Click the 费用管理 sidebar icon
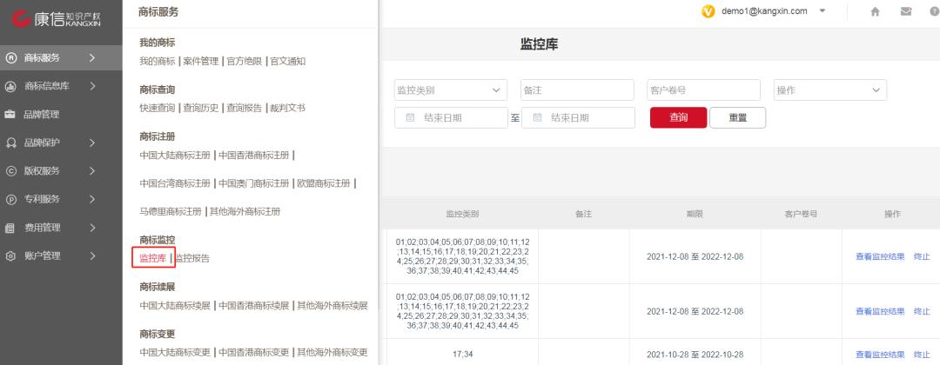Screen dimensions: 940x365 (10, 228)
